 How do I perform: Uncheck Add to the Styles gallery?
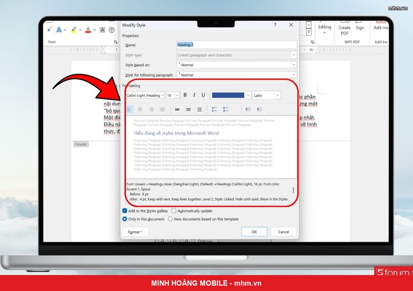pyautogui.click(x=125, y=211)
